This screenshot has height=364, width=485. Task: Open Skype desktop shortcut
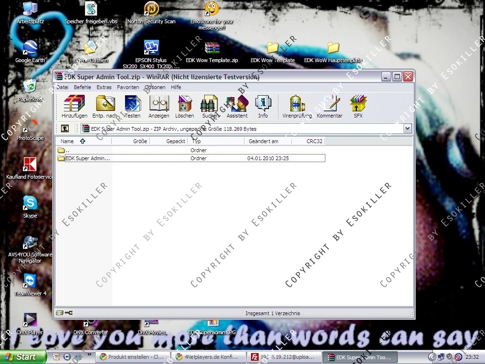point(30,207)
